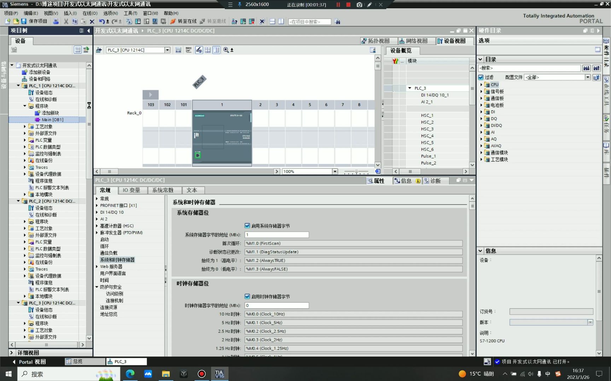Click the clock memory byte address field

click(x=277, y=306)
